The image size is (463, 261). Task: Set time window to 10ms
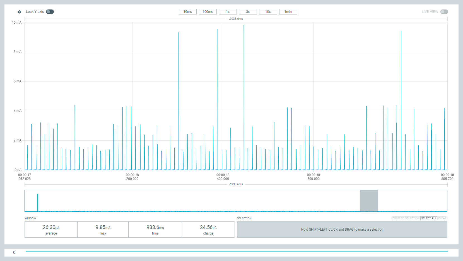(187, 12)
